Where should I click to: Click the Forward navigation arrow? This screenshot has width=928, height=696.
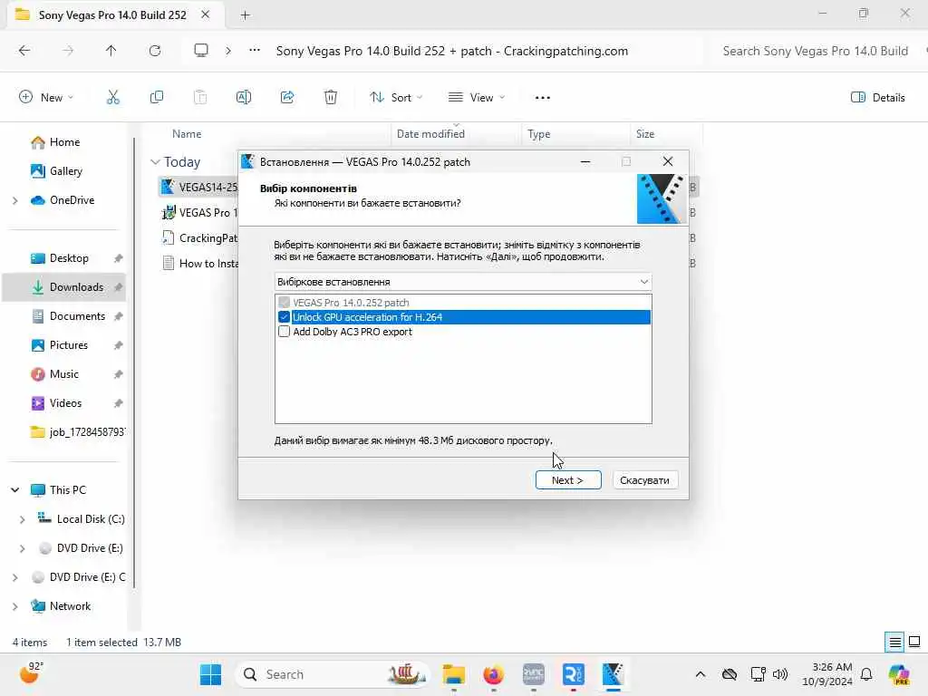click(68, 51)
